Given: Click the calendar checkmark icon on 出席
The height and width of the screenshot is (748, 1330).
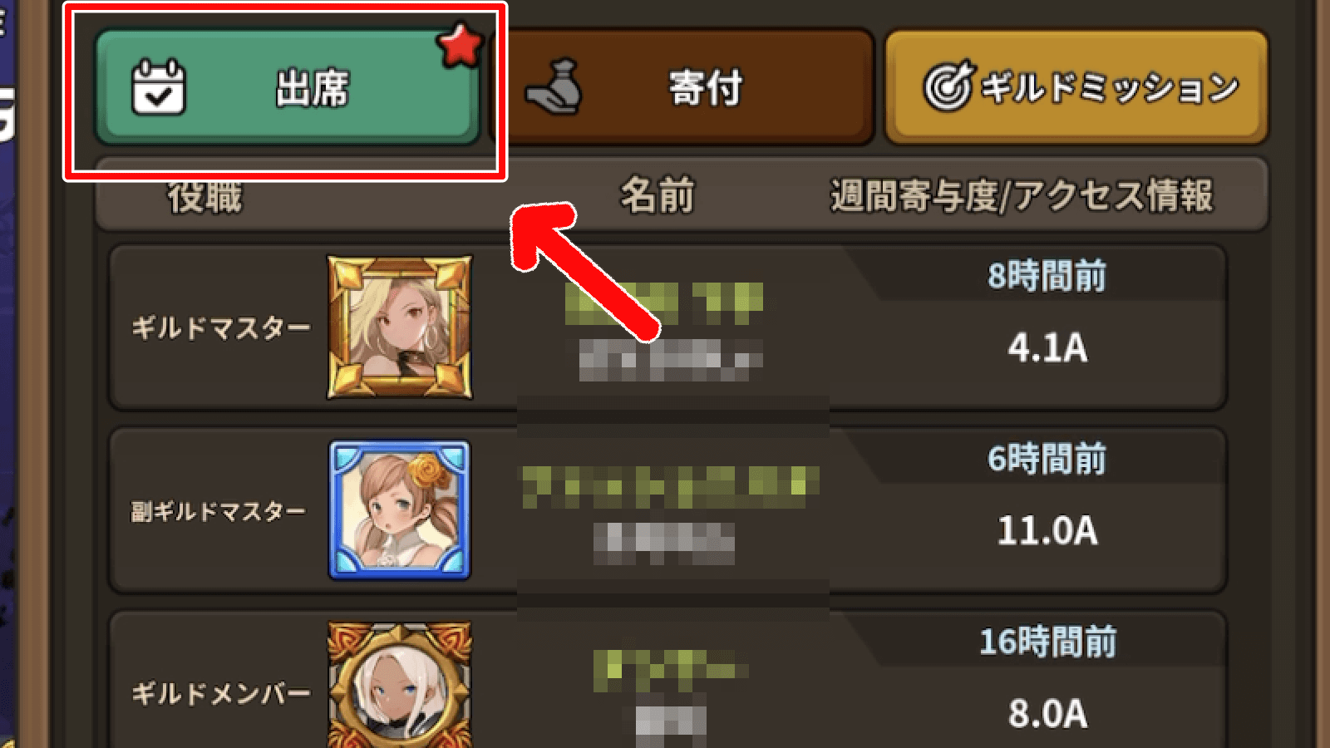Looking at the screenshot, I should 159,86.
